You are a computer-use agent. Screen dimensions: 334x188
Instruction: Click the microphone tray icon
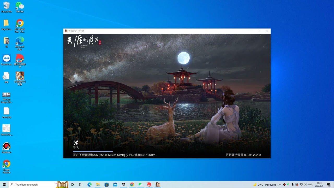coord(293,185)
